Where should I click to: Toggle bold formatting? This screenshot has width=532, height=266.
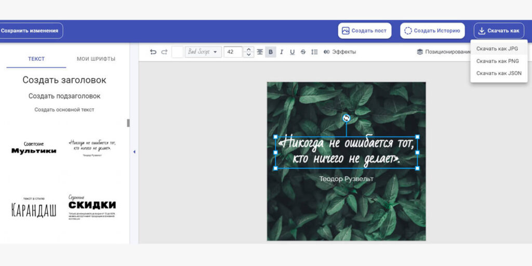[x=271, y=52]
